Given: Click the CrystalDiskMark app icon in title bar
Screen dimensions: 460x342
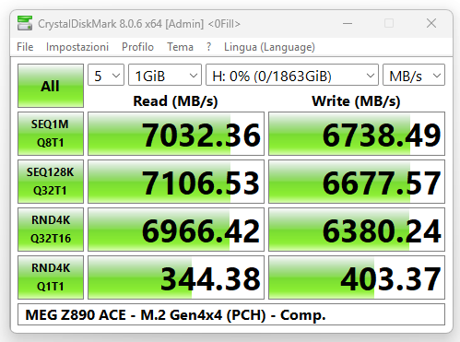Looking at the screenshot, I should point(25,23).
